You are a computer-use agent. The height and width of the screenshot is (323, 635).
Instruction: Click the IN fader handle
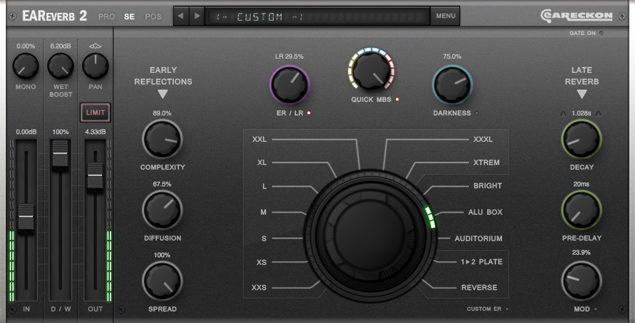tap(26, 218)
